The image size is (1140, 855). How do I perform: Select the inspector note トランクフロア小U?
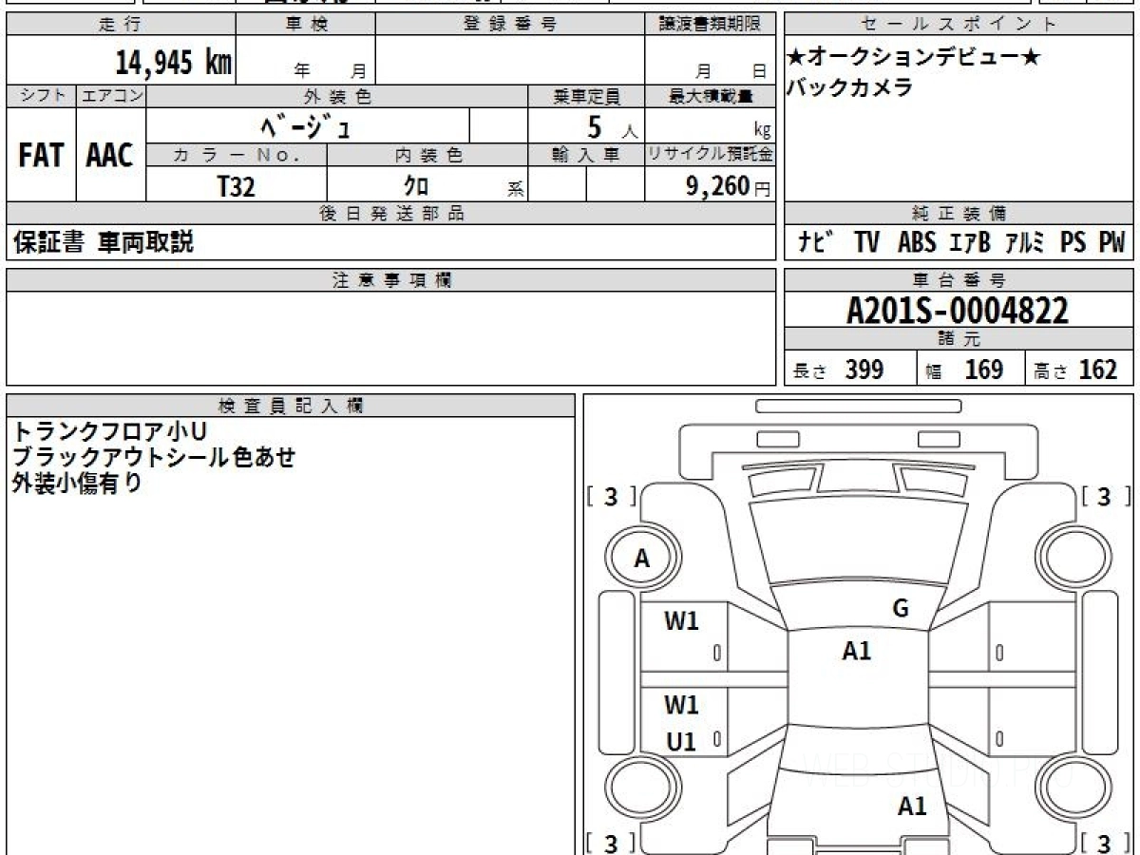110,431
